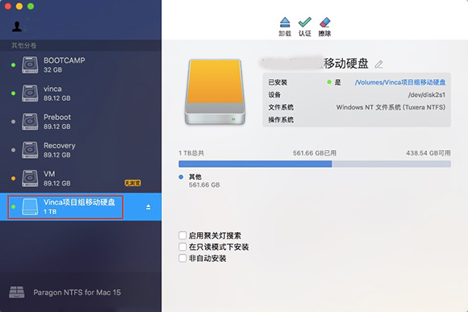Enable the 启用聚光灯搜索 checkbox
The image size is (468, 312).
pos(182,235)
